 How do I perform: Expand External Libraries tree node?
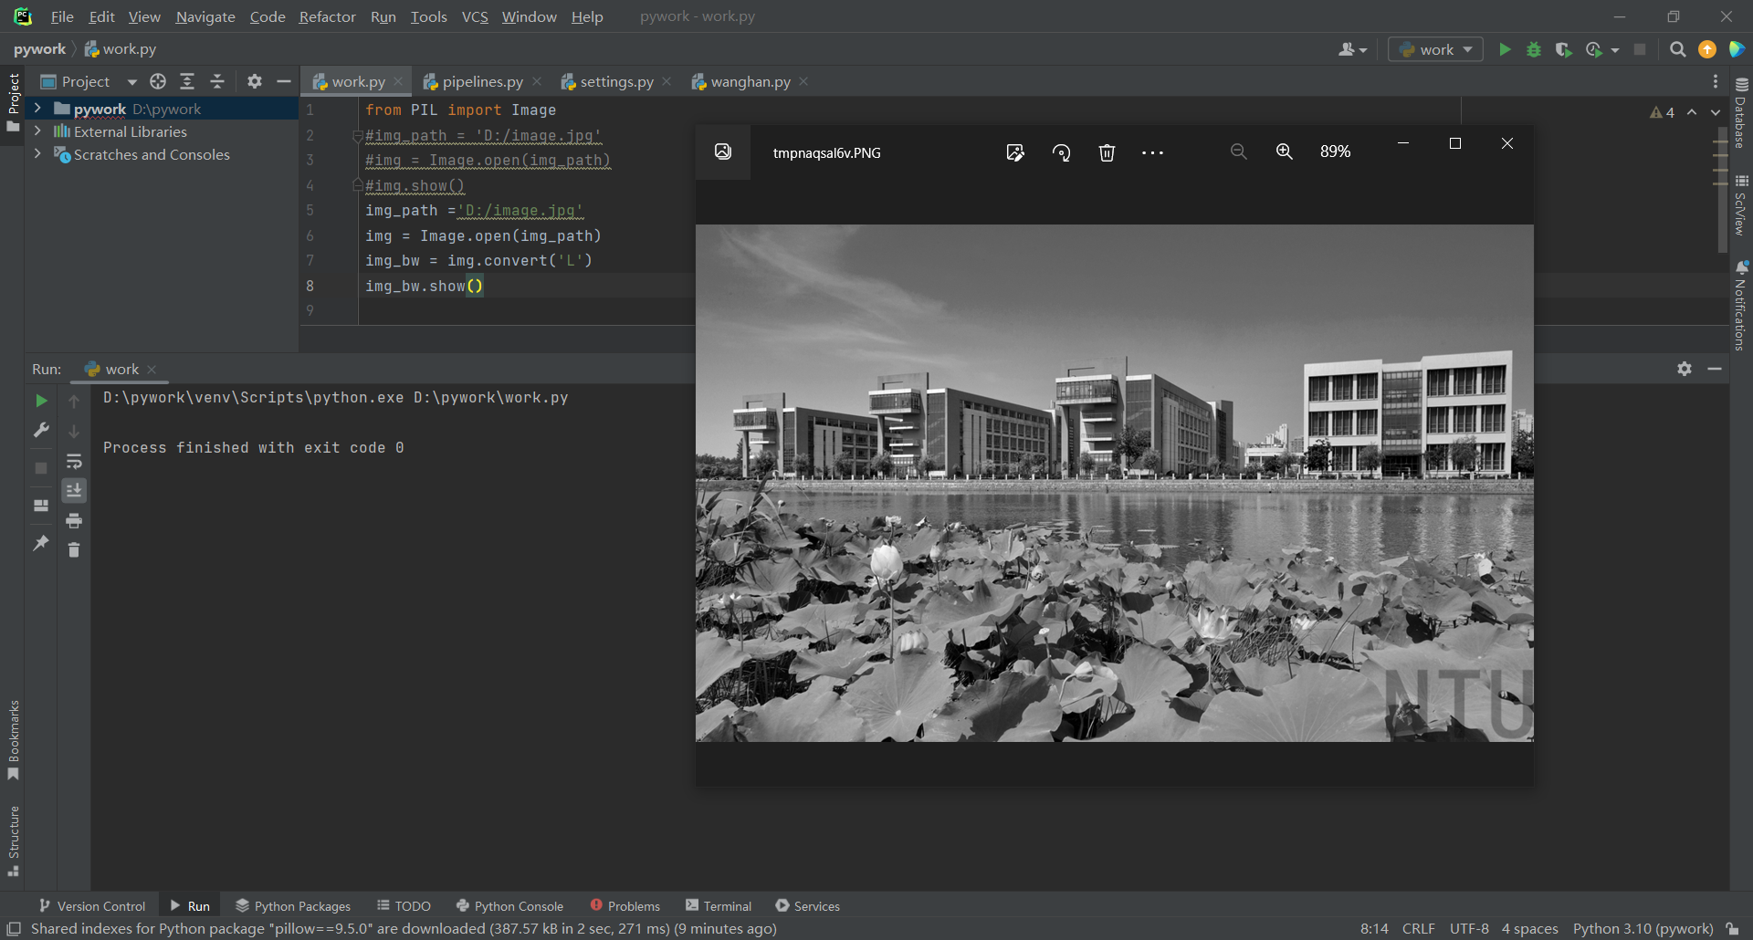point(37,131)
